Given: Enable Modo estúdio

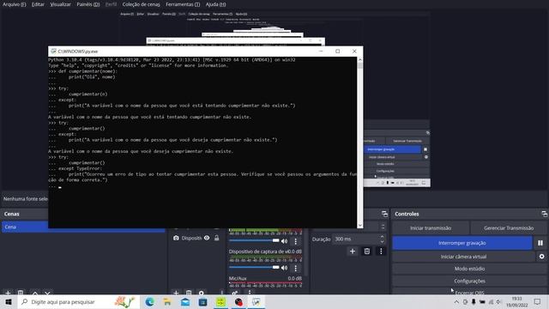Looking at the screenshot, I should coord(469,269).
